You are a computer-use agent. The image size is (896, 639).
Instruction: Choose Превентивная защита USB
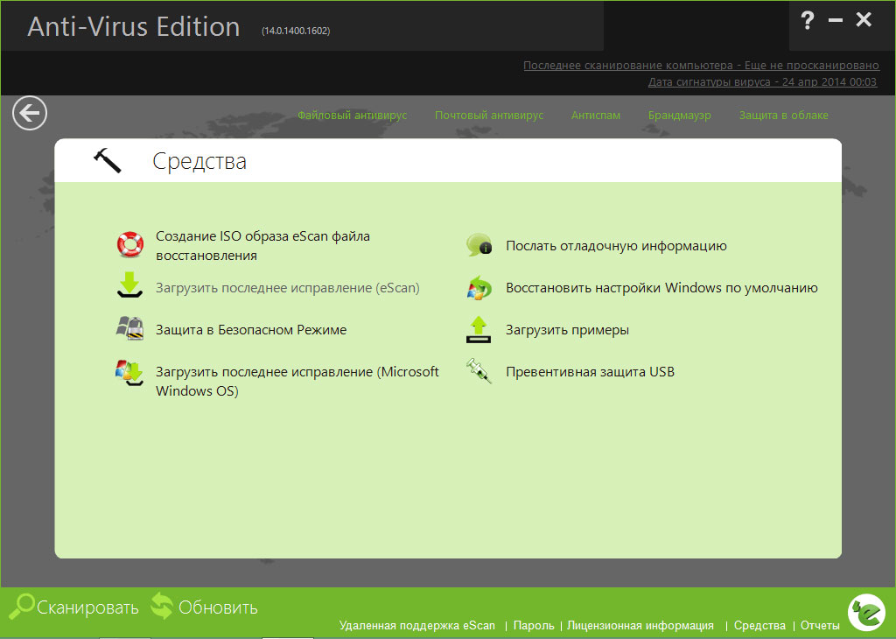pyautogui.click(x=590, y=371)
